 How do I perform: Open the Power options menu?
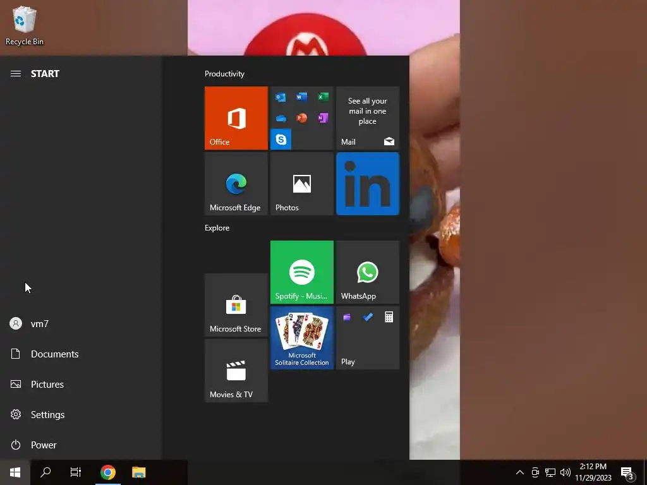pyautogui.click(x=81, y=445)
